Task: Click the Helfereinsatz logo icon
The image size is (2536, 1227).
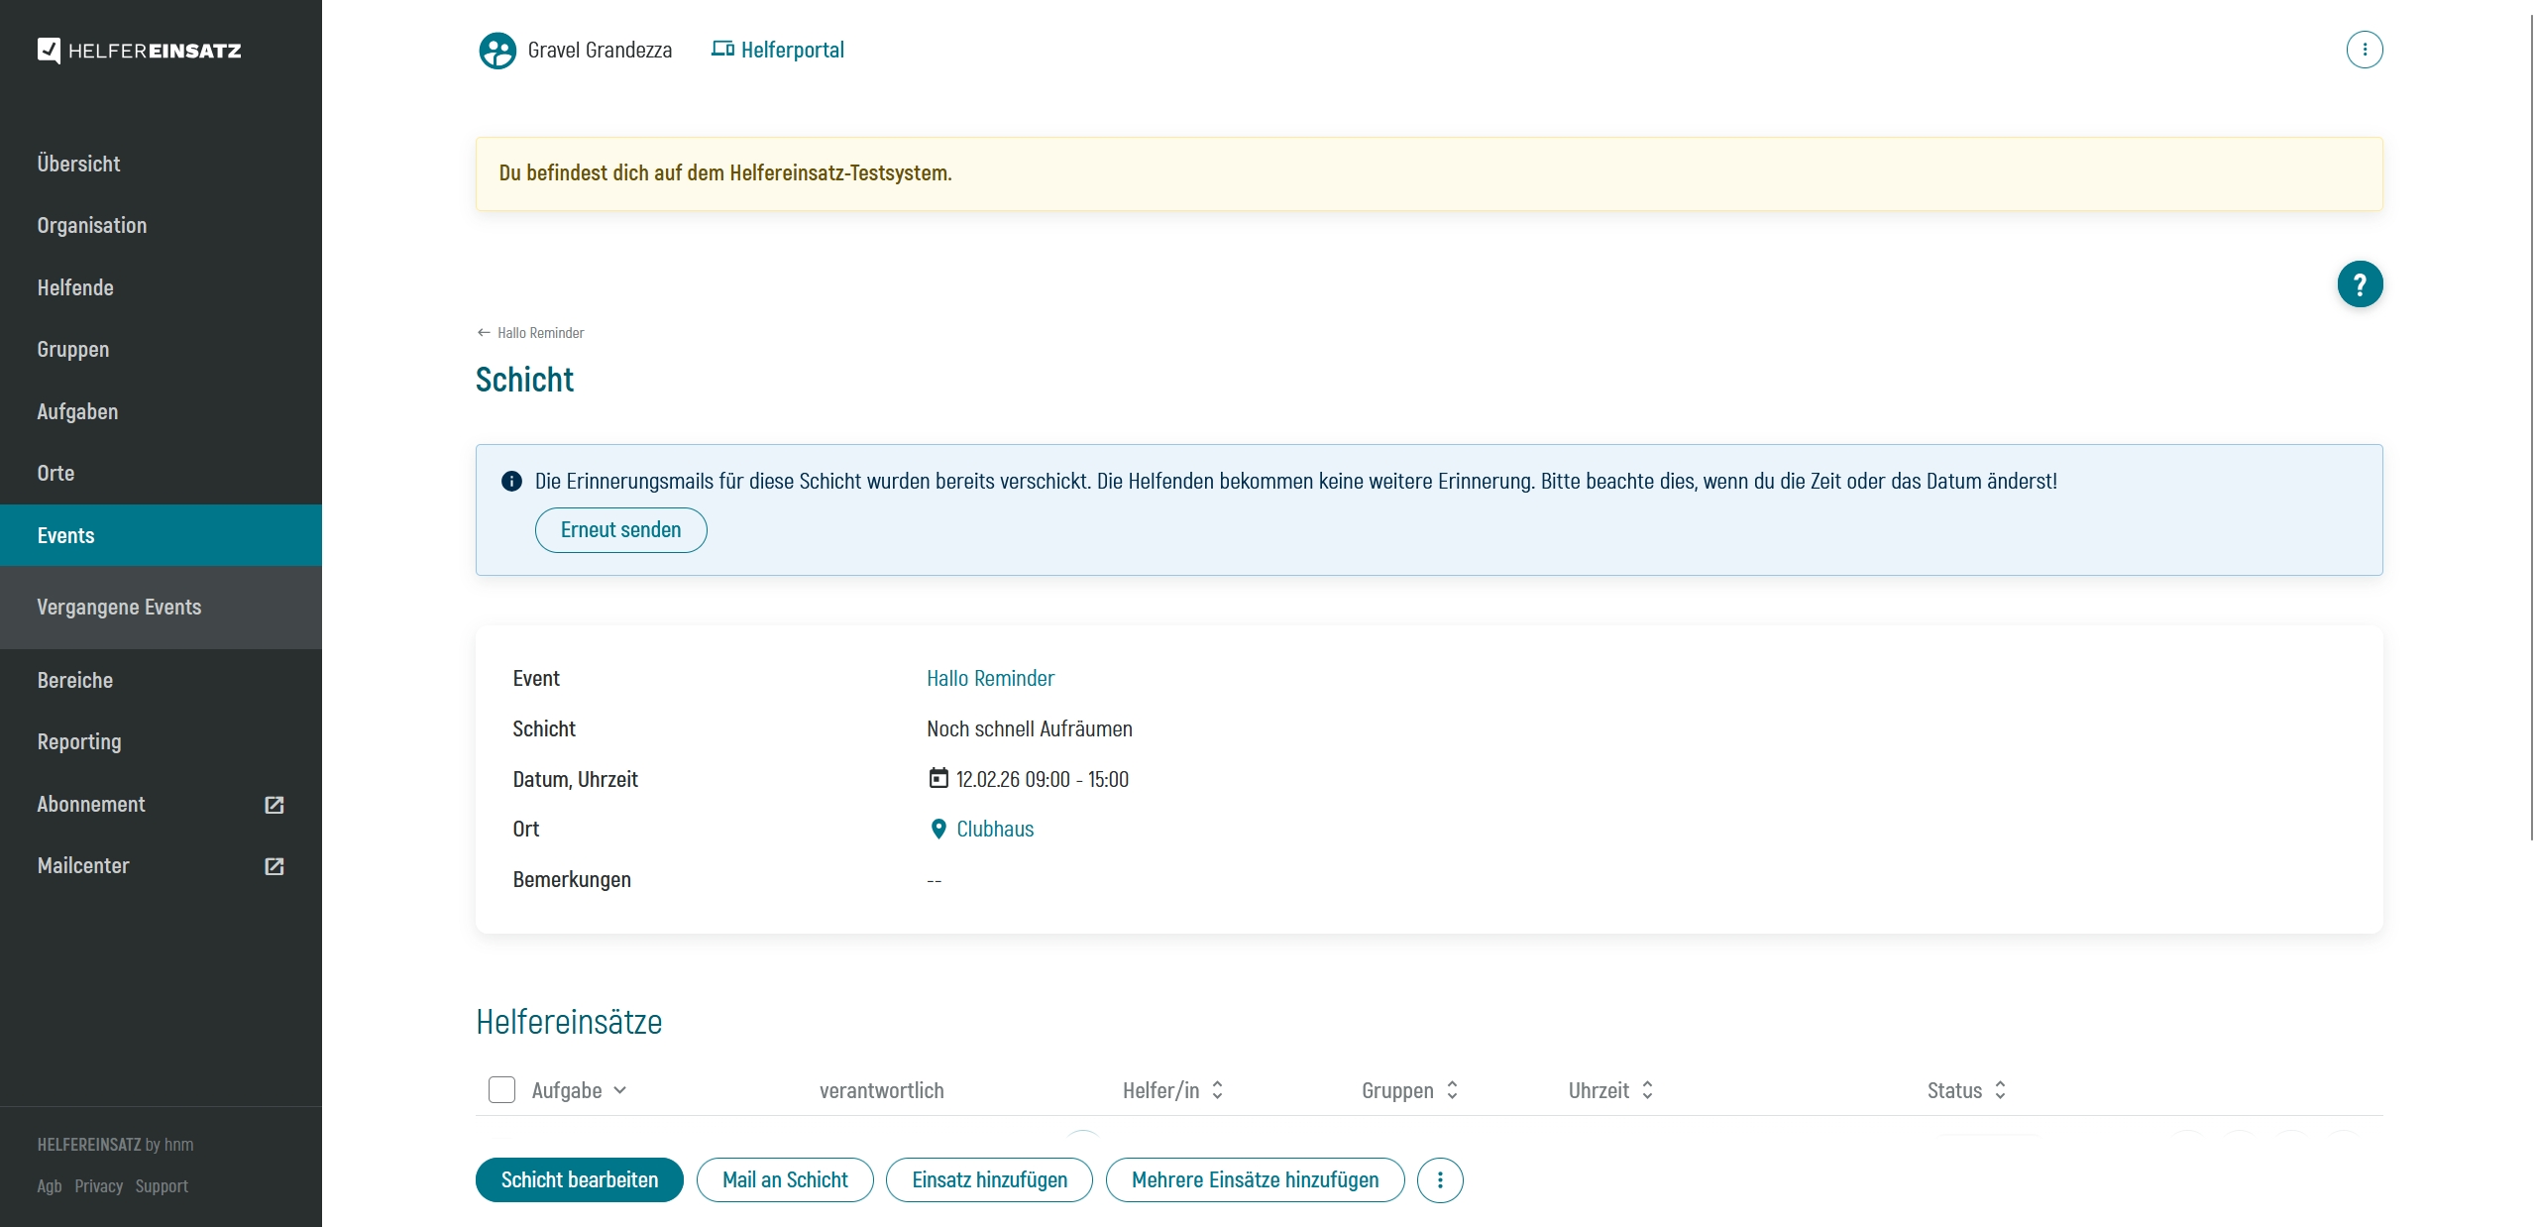Action: click(x=49, y=51)
